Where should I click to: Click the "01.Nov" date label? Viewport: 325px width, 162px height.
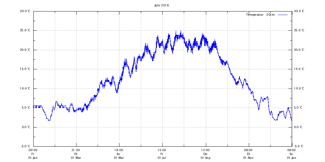pyautogui.click(x=248, y=158)
